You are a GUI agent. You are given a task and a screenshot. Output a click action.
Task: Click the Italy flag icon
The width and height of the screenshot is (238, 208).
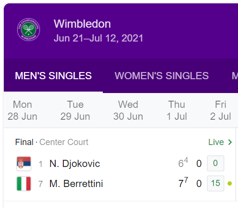(24, 184)
